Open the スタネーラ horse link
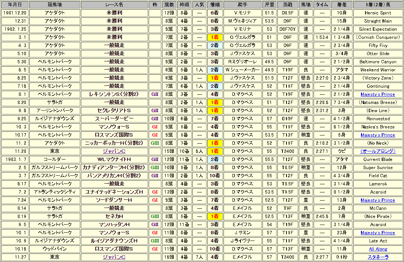This screenshot has height=262, width=404. (x=378, y=257)
